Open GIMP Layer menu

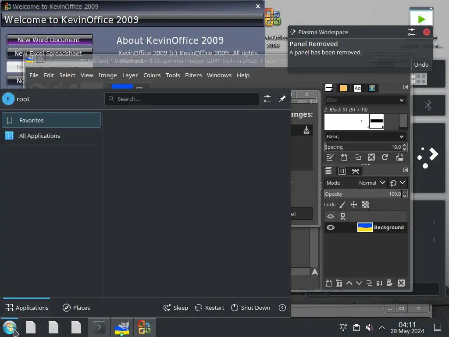click(130, 75)
